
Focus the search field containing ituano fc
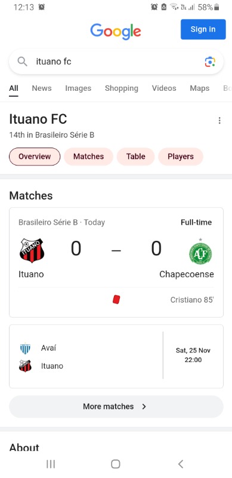[x=116, y=62]
